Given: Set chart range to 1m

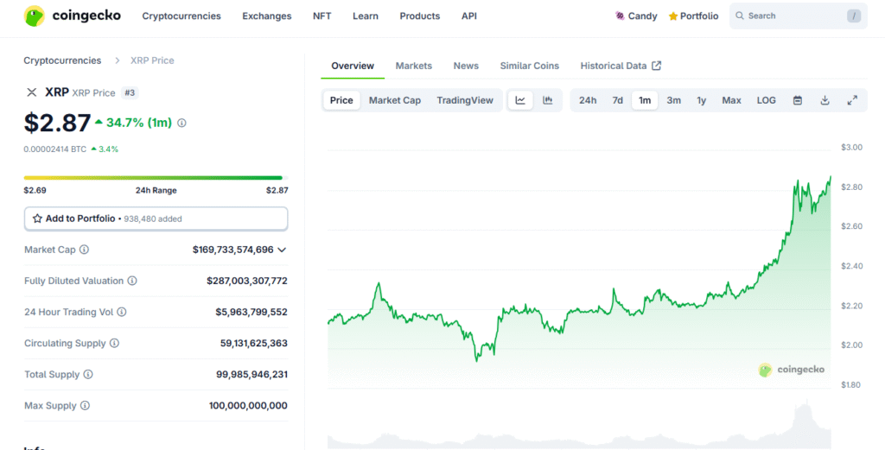Looking at the screenshot, I should tap(645, 100).
